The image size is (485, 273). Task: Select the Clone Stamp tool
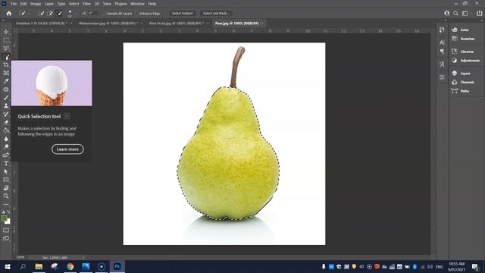pyautogui.click(x=6, y=106)
